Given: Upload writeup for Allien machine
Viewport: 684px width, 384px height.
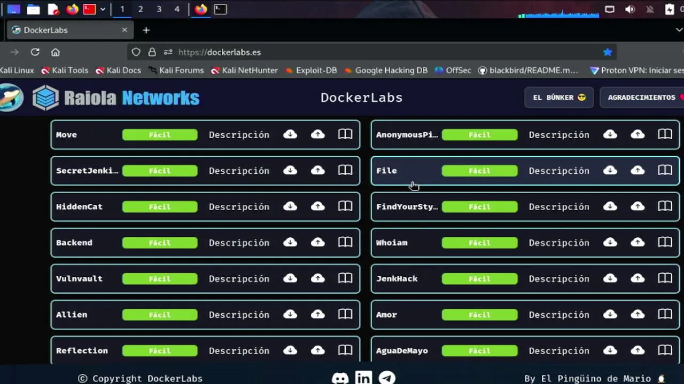Looking at the screenshot, I should click(x=318, y=314).
